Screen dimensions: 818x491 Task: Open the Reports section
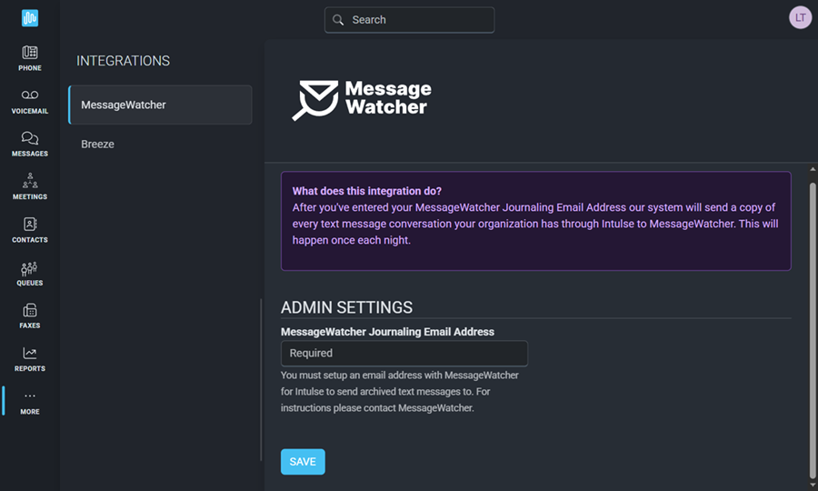[30, 359]
